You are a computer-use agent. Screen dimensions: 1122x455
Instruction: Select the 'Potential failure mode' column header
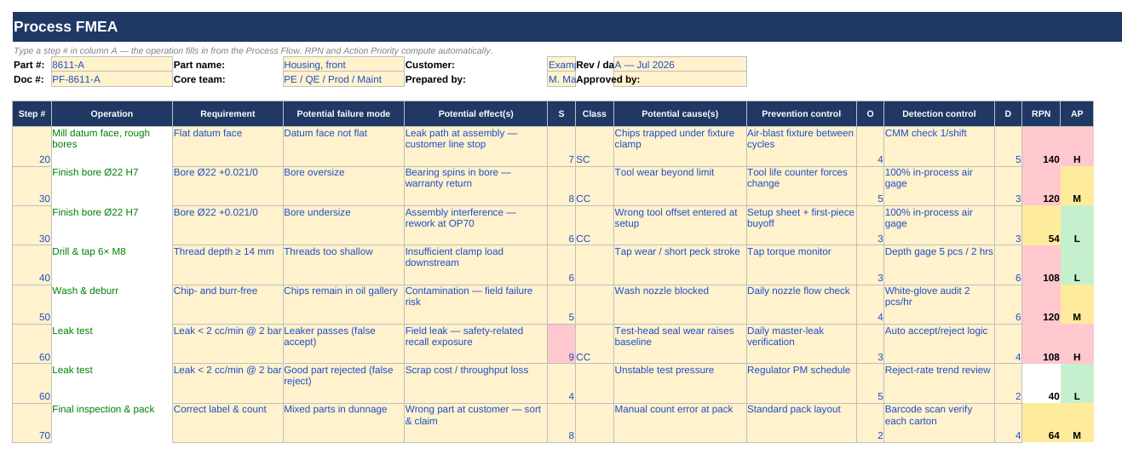[343, 113]
